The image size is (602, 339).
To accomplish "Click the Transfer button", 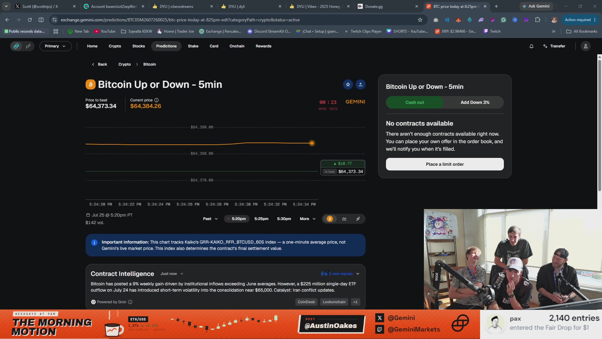I will click(554, 46).
